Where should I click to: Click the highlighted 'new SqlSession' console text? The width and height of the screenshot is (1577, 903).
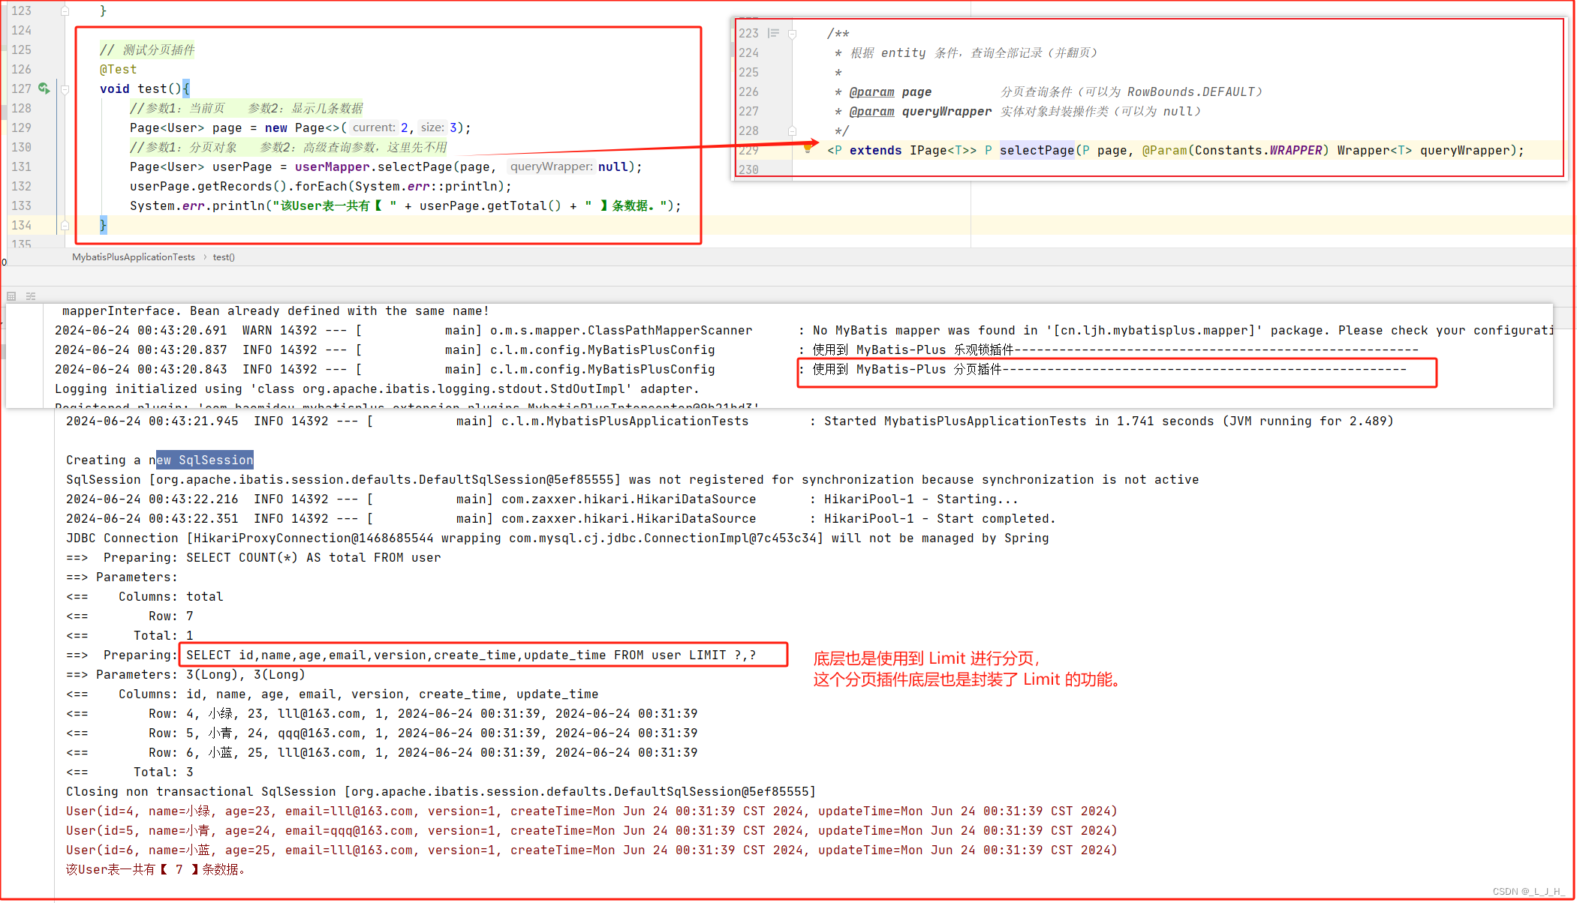coord(205,460)
